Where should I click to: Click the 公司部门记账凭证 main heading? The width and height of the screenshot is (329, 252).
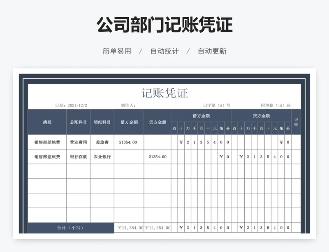[164, 25]
